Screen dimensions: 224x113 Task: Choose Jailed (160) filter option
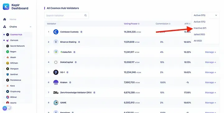pyautogui.click(x=199, y=34)
